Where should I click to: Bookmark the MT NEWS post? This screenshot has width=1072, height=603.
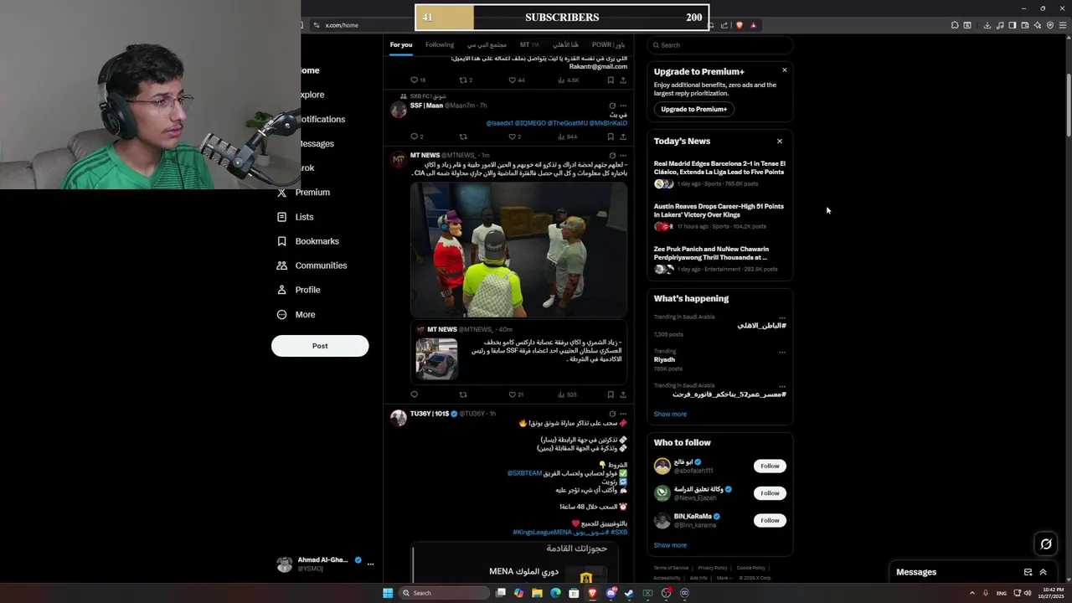pyautogui.click(x=611, y=394)
